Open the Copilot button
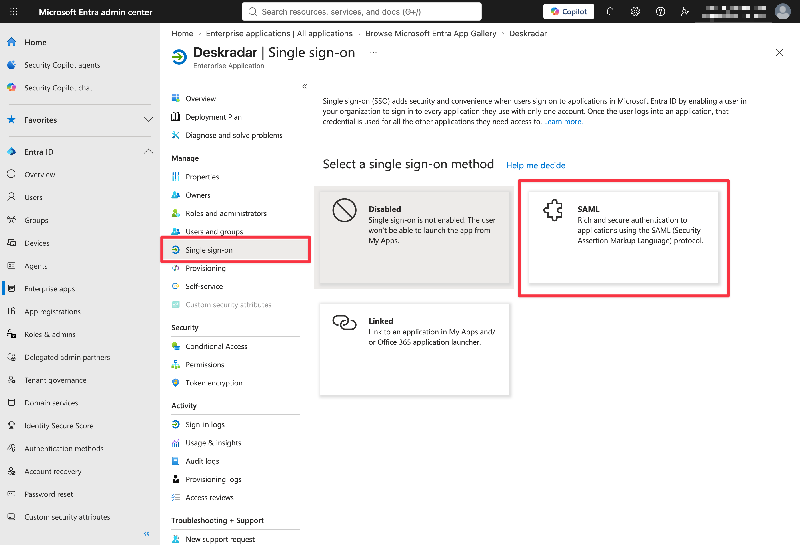This screenshot has height=545, width=800. [x=569, y=12]
